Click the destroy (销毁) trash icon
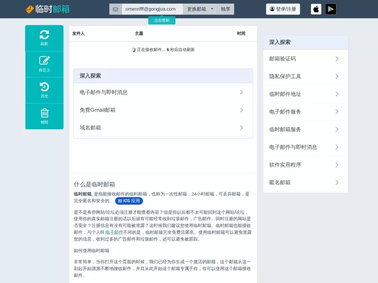Viewport: 378px width, 283px height. coord(44,113)
